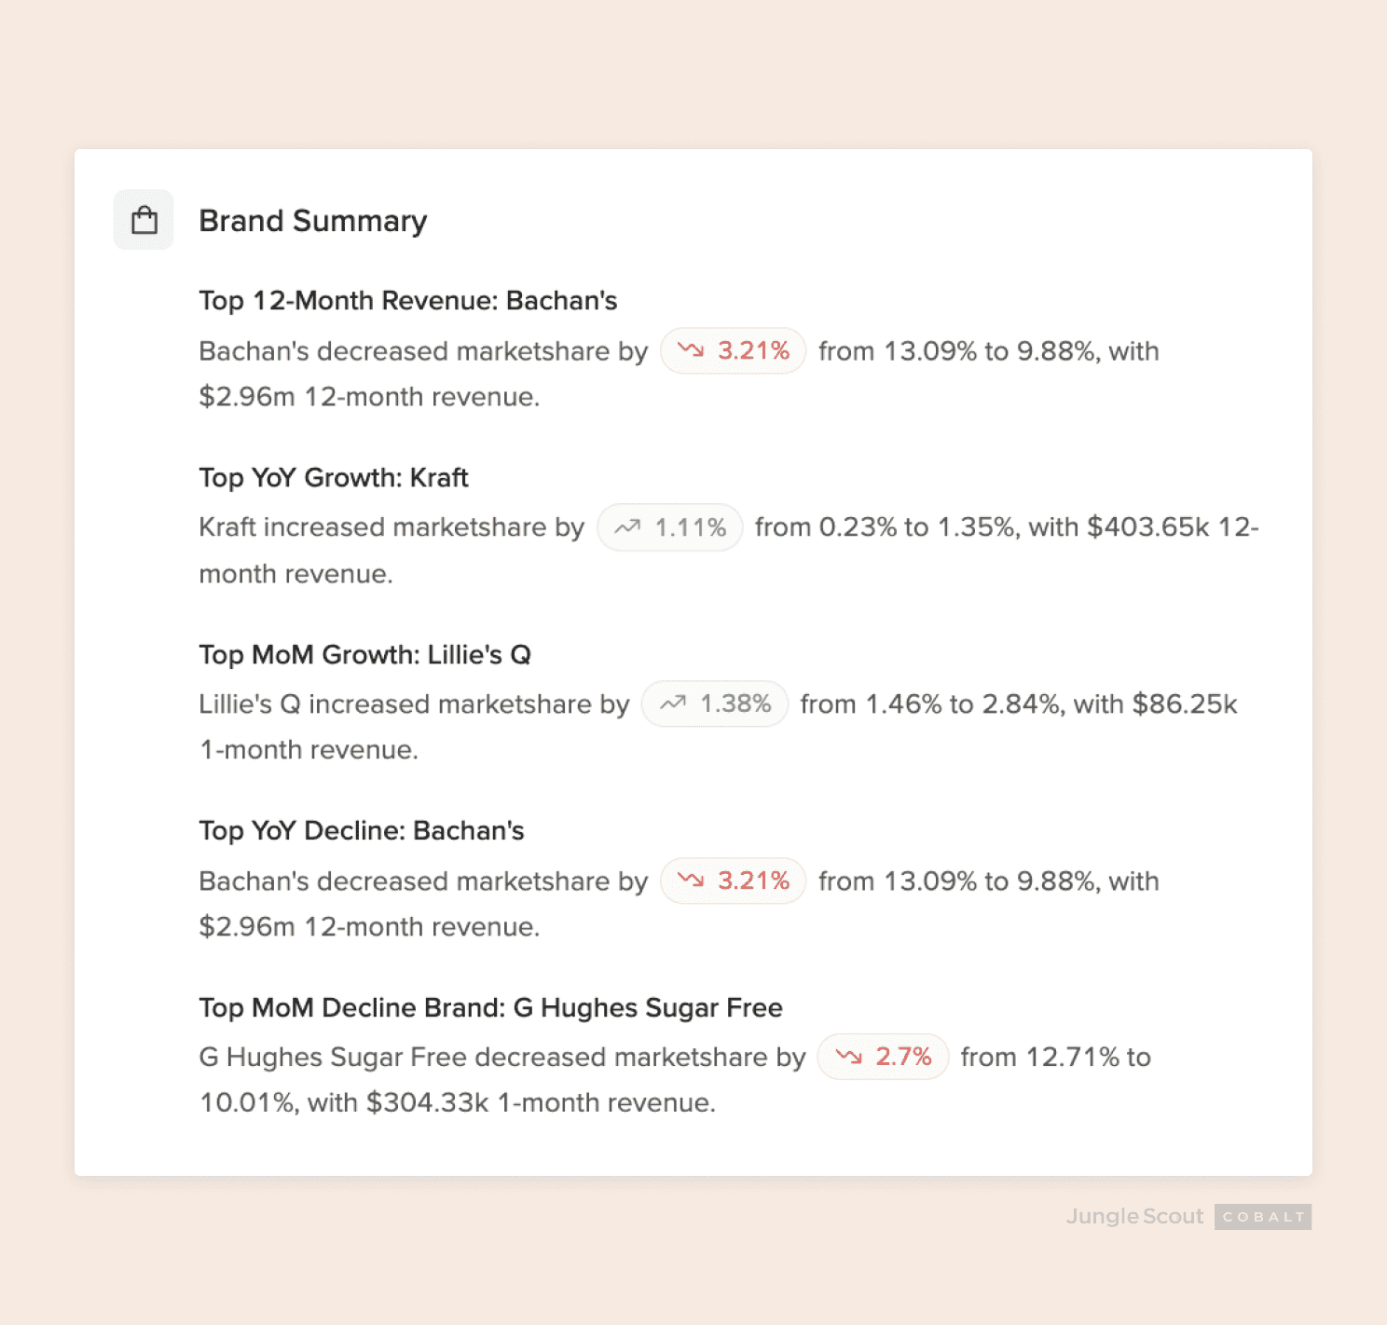Screen dimensions: 1387x1325
Task: Select the Top 12-Month Revenue: Bachan's heading
Action: pyautogui.click(x=408, y=301)
